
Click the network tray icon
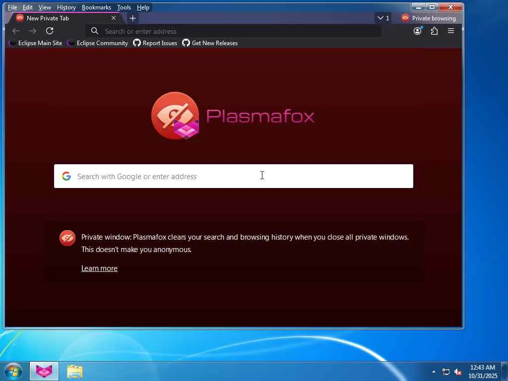446,372
